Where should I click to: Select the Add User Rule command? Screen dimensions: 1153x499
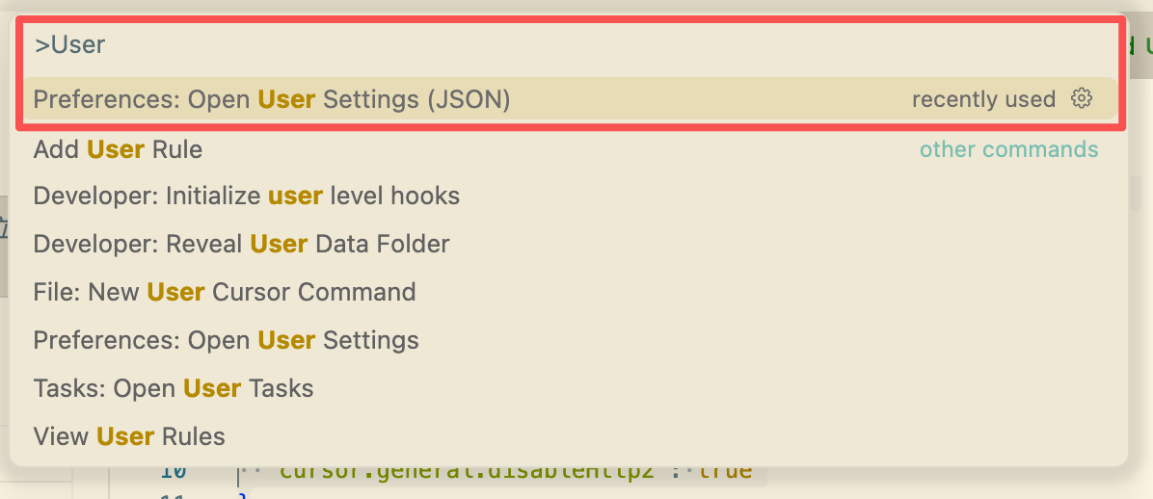118,149
